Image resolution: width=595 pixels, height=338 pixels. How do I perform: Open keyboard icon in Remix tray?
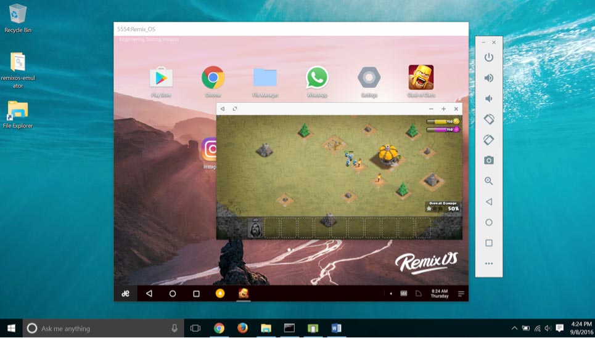[404, 293]
